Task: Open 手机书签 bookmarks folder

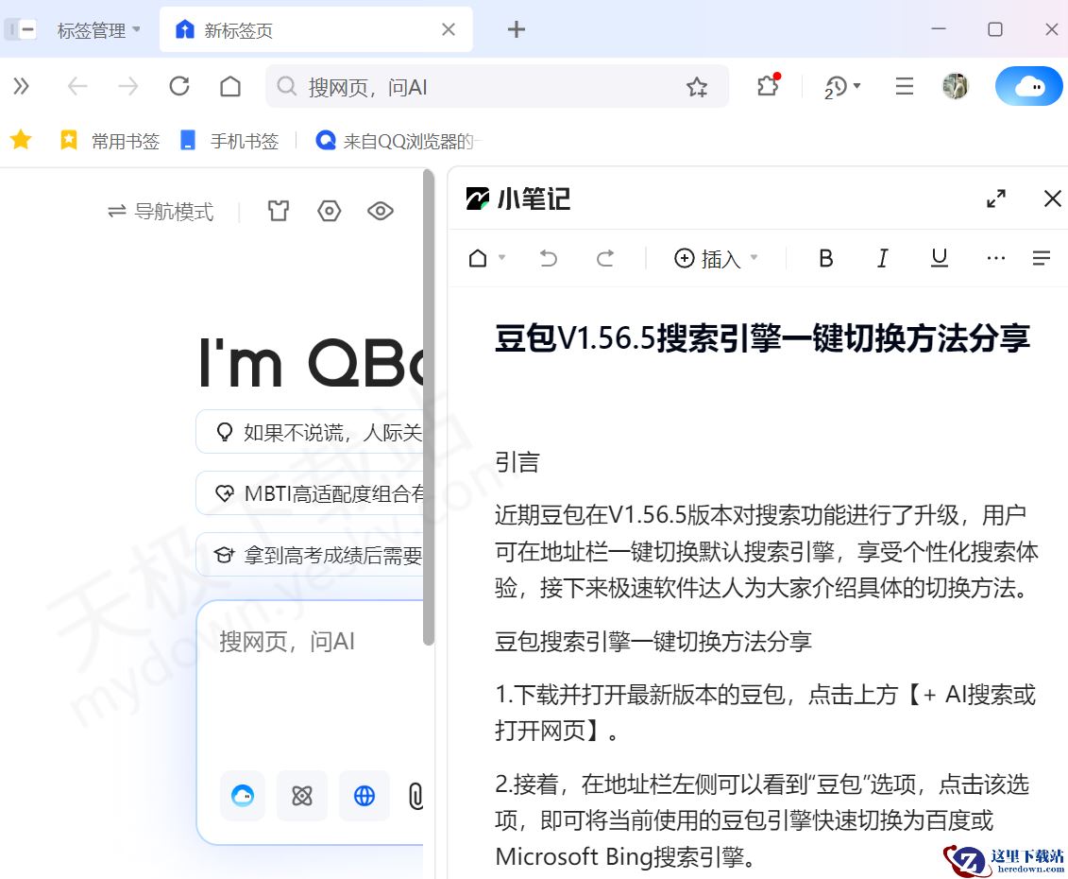Action: [229, 141]
